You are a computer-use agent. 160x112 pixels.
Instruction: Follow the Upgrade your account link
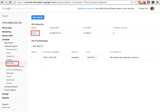point(86,8)
